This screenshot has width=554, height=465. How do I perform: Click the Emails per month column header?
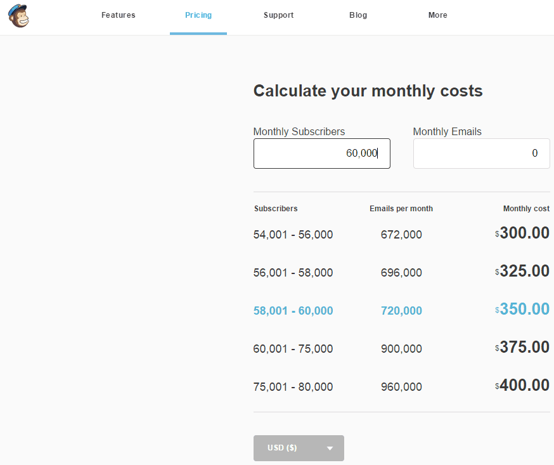(x=402, y=208)
